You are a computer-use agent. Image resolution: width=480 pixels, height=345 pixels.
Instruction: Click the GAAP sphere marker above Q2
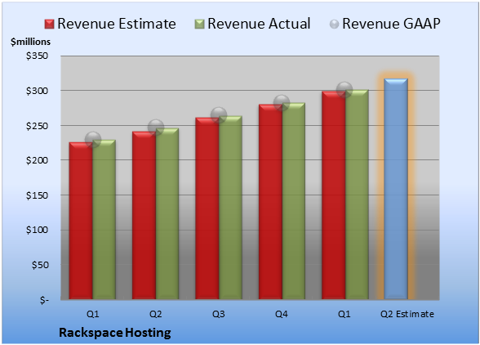pyautogui.click(x=156, y=128)
